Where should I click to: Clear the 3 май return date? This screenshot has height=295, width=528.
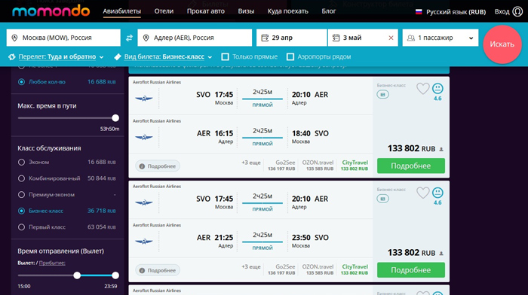391,38
